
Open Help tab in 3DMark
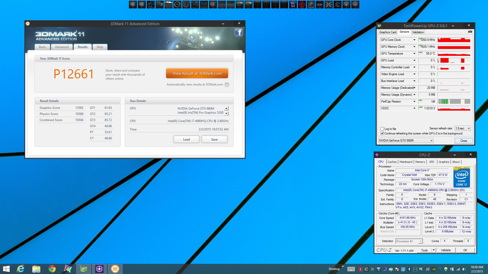(x=100, y=47)
